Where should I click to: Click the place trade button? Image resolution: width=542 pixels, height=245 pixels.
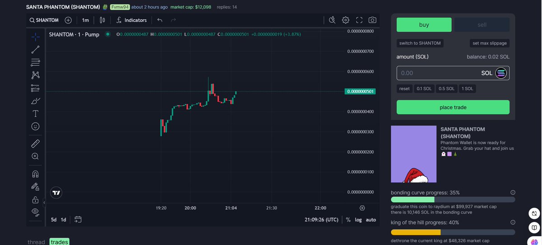[x=453, y=107]
